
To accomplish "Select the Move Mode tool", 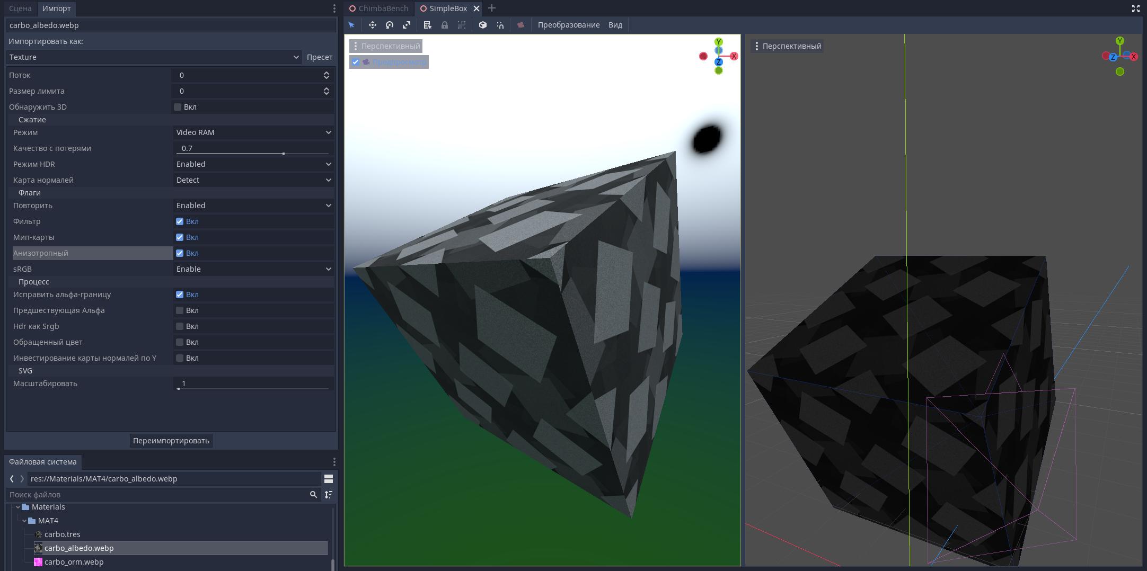I will pos(373,25).
